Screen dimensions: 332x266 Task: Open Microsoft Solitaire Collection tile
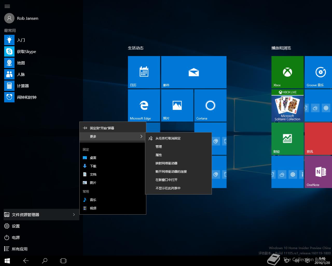coord(287,105)
